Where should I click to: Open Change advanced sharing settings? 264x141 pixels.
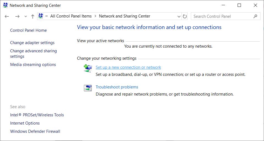pos(33,54)
